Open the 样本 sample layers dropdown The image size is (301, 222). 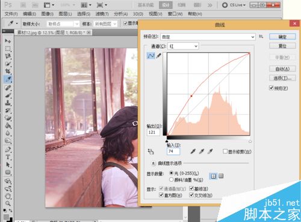(105, 24)
